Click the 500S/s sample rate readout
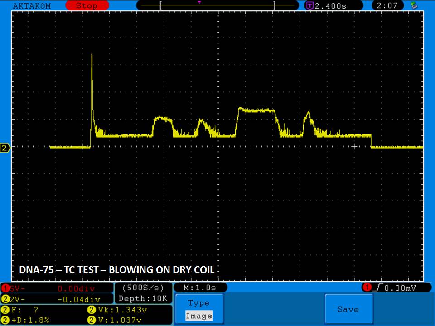 (143, 288)
